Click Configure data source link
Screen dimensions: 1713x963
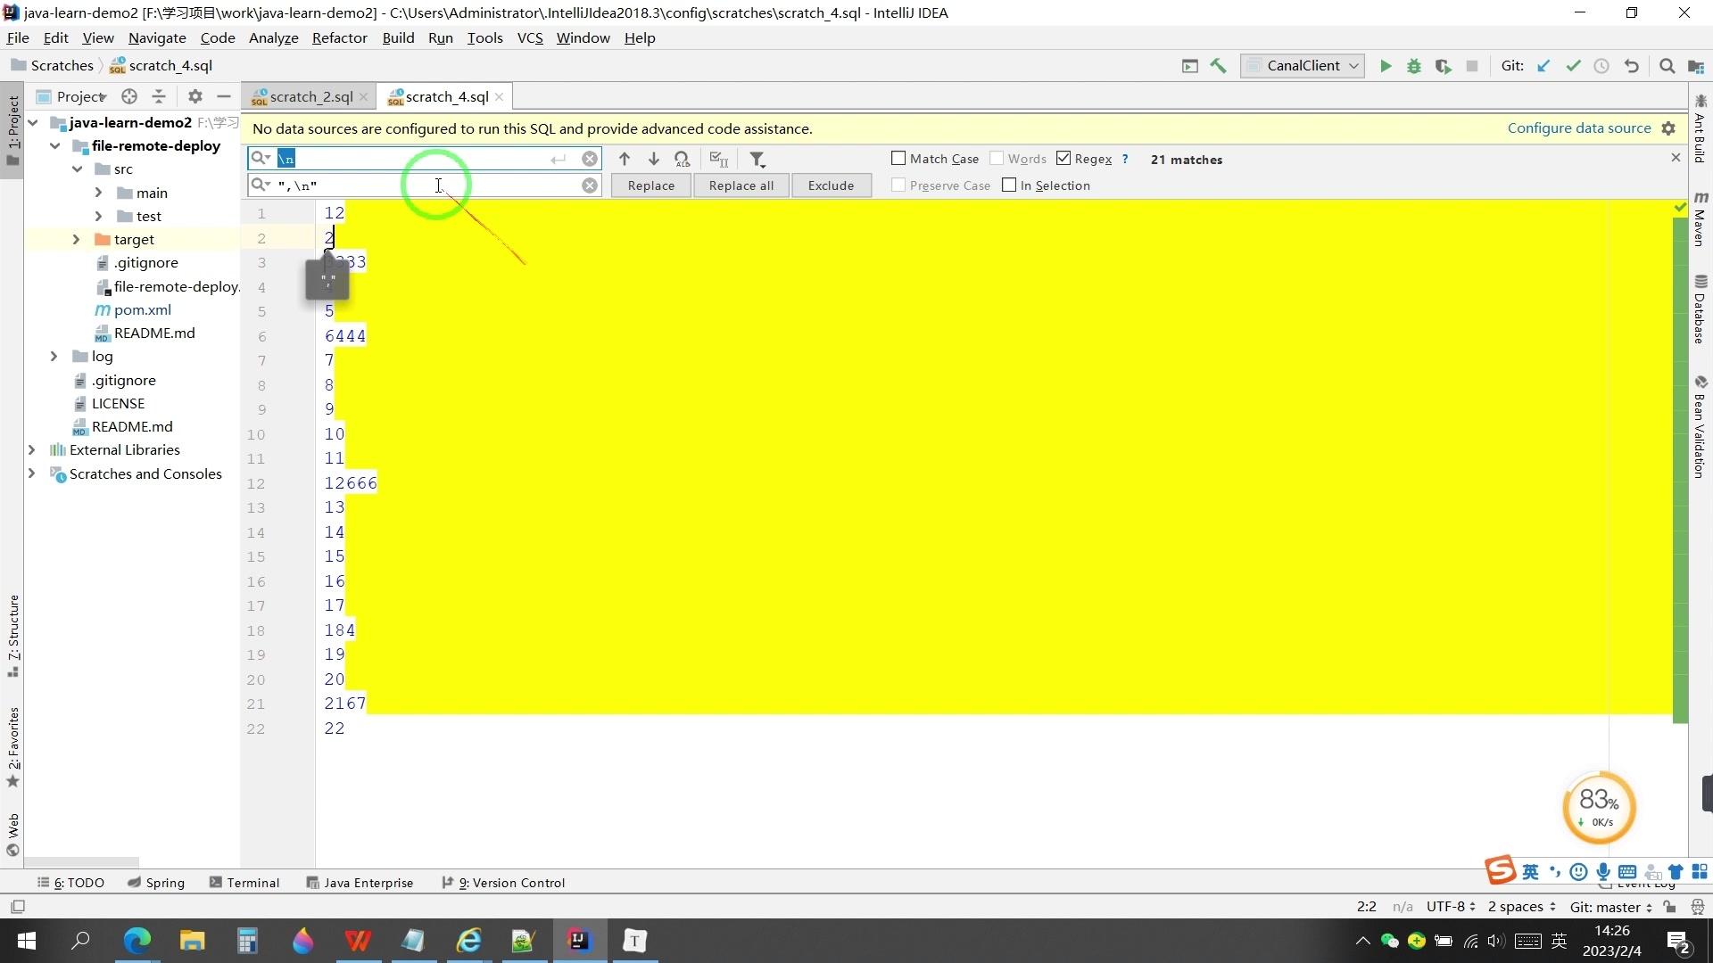point(1579,128)
